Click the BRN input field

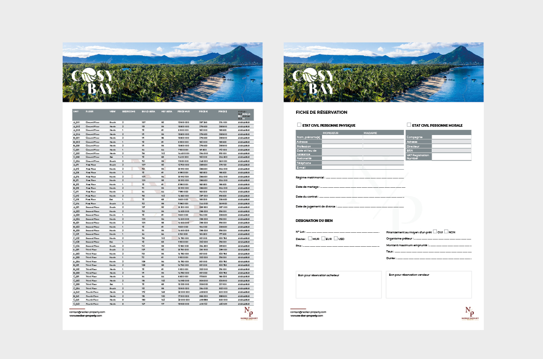pyautogui.click(x=451, y=151)
